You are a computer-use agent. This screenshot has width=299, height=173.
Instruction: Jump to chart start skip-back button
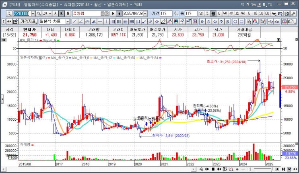[277, 169]
